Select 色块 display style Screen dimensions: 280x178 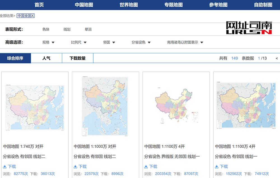(x=46, y=29)
